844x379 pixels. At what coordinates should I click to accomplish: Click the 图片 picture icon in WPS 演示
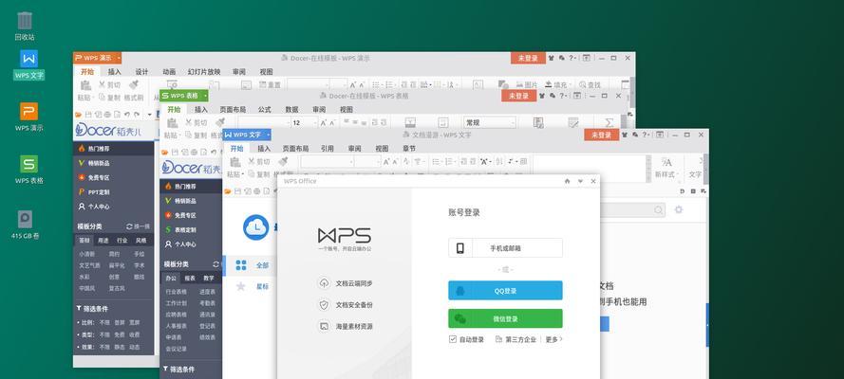(x=519, y=85)
